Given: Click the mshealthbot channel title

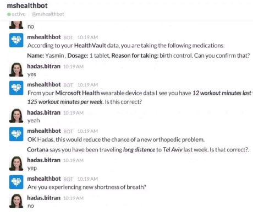Looking at the screenshot, I should [x=28, y=6].
